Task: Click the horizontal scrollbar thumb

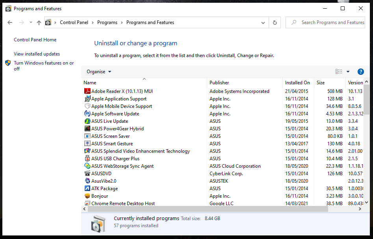Action: (208, 209)
